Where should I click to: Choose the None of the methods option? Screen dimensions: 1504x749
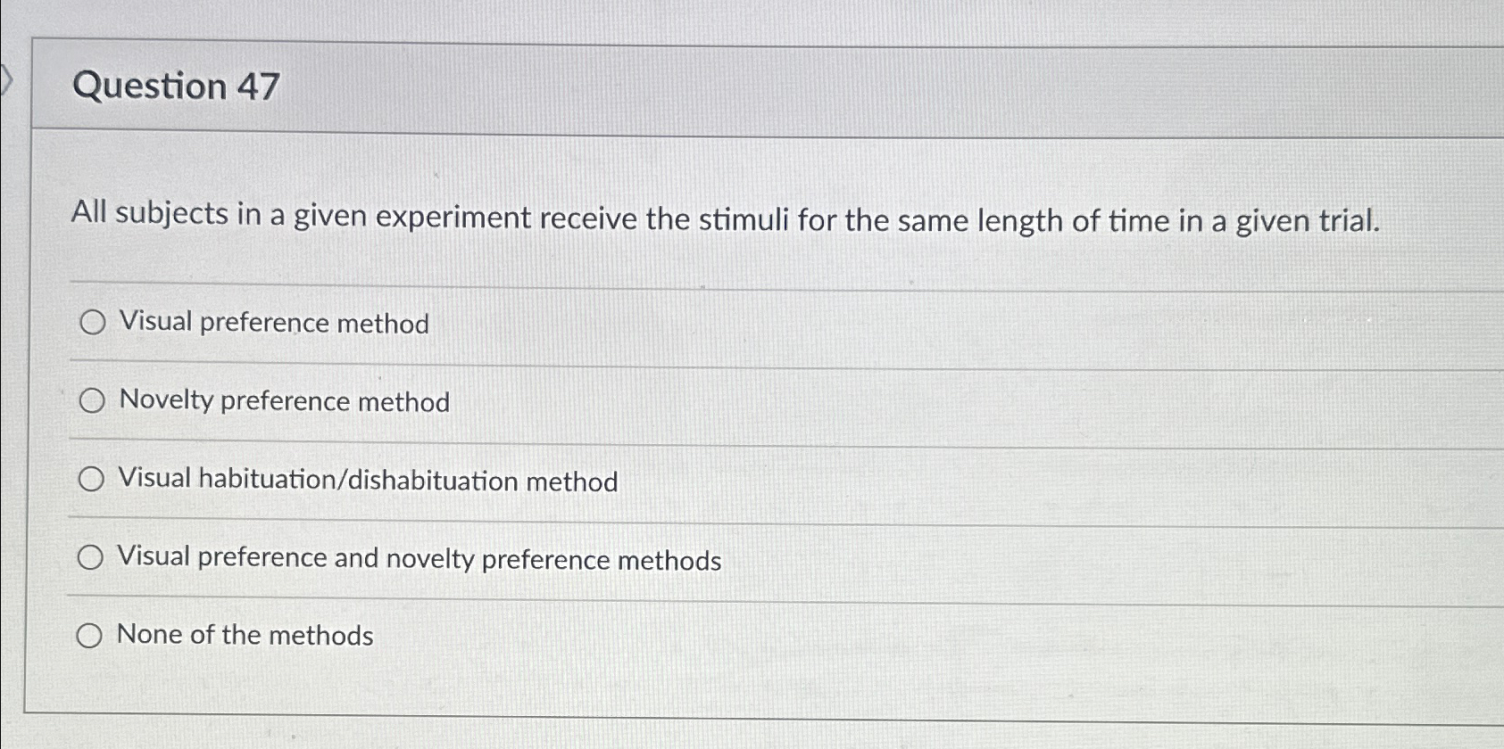[92, 635]
